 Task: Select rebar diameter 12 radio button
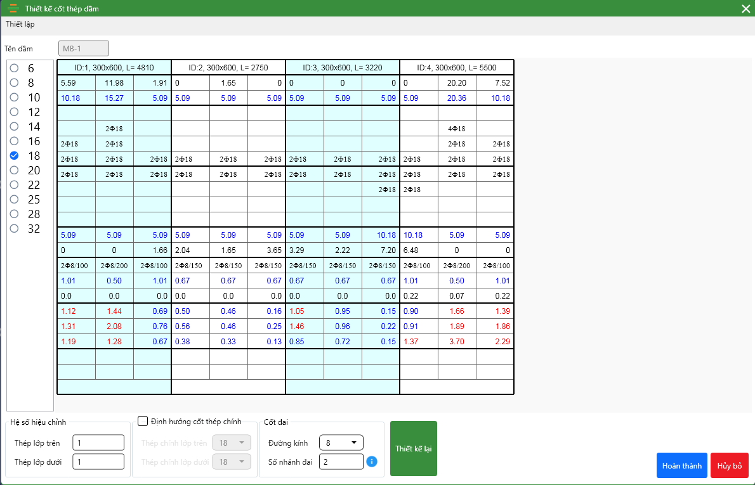tap(14, 112)
